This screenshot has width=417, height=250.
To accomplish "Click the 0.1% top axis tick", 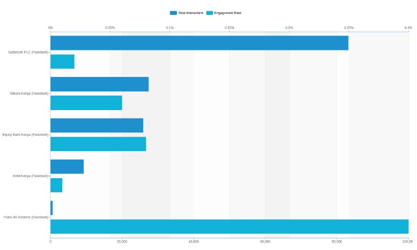I will point(170,28).
